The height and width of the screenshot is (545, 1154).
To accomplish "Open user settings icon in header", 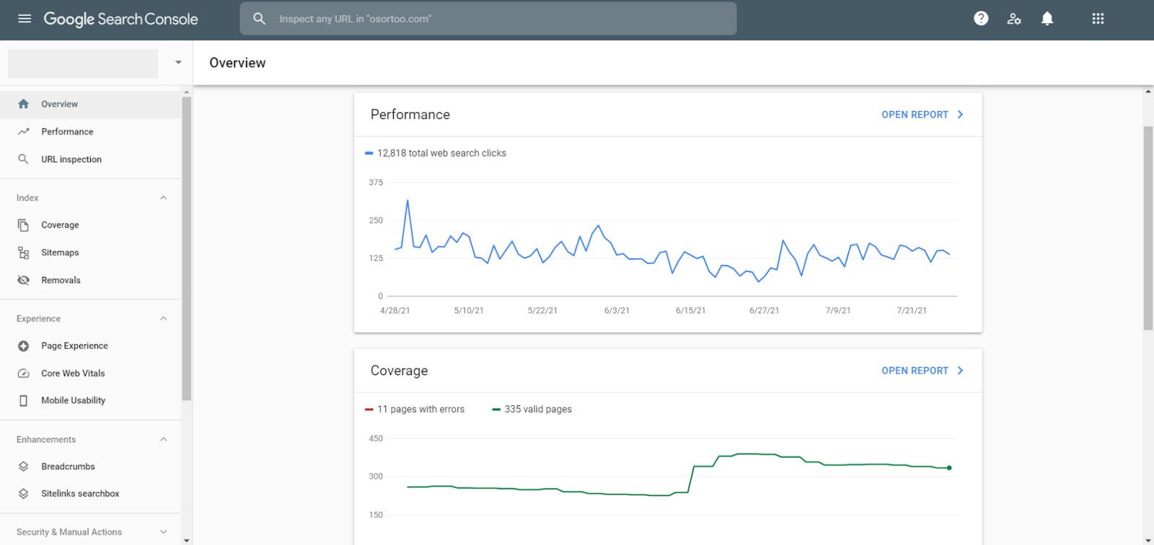I will [1014, 19].
